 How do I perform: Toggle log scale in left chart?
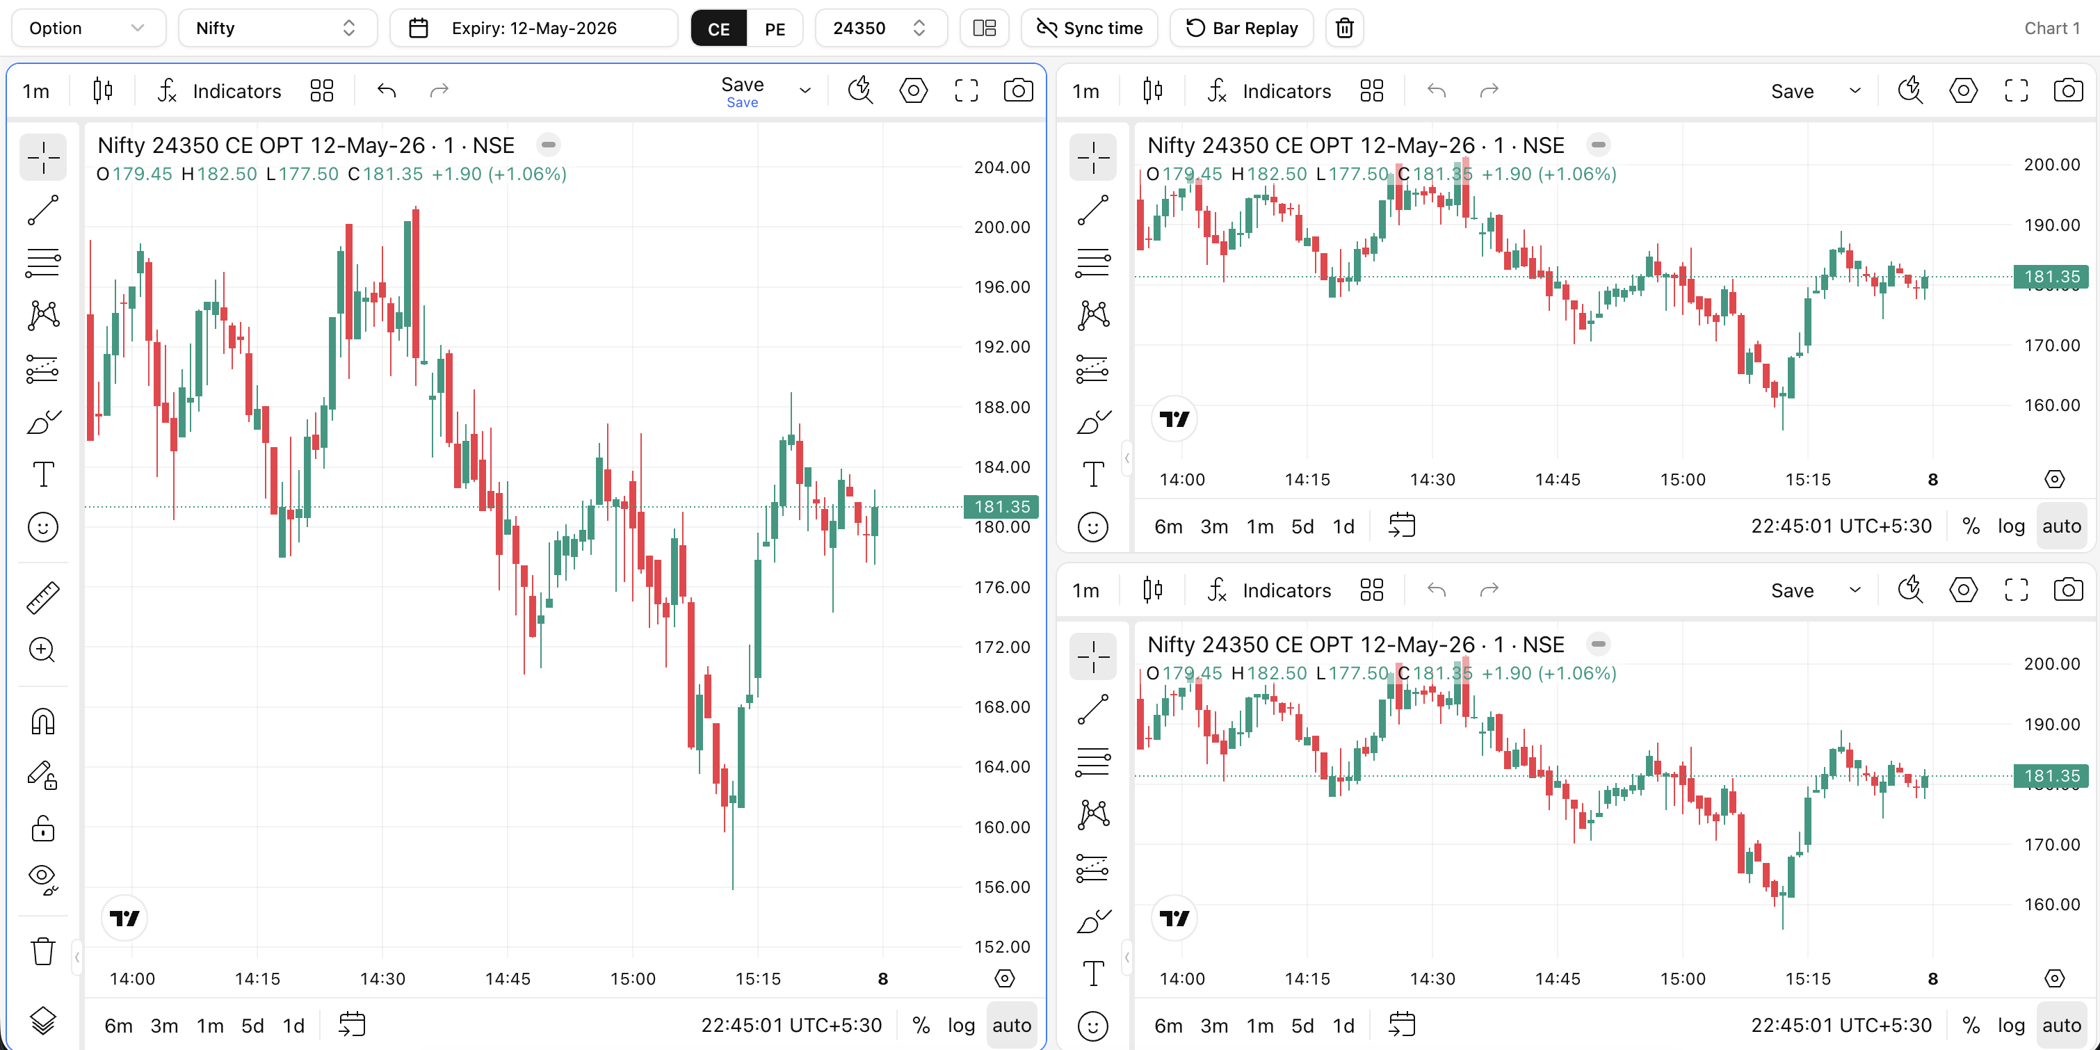tap(961, 1026)
